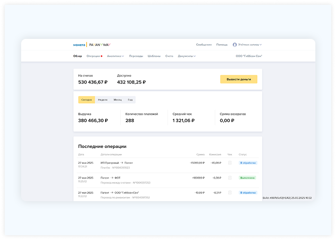
Task: Open the Переводы tab
Action: tap(136, 56)
